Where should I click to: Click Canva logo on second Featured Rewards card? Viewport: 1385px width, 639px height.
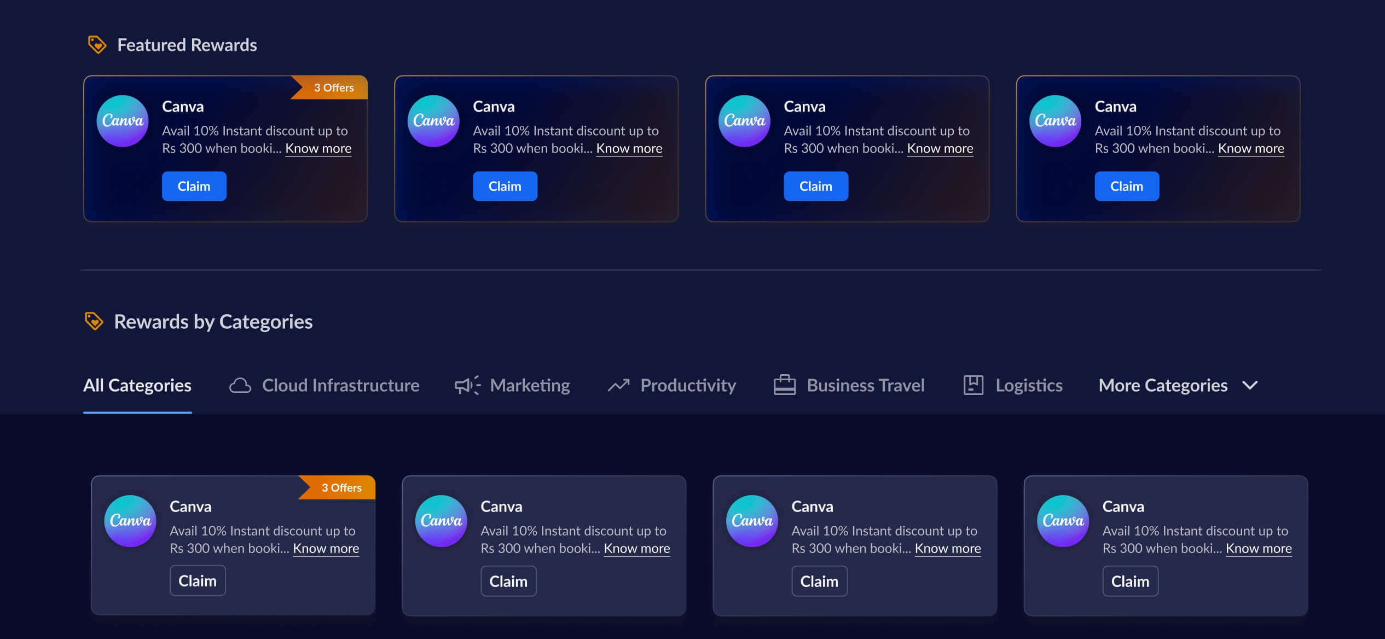(433, 121)
